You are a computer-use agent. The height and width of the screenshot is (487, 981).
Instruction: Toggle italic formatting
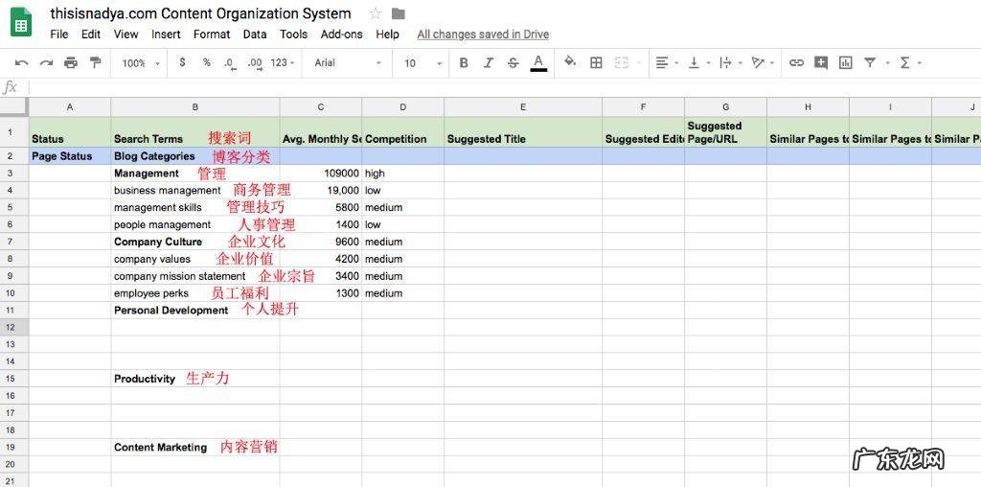(x=489, y=62)
